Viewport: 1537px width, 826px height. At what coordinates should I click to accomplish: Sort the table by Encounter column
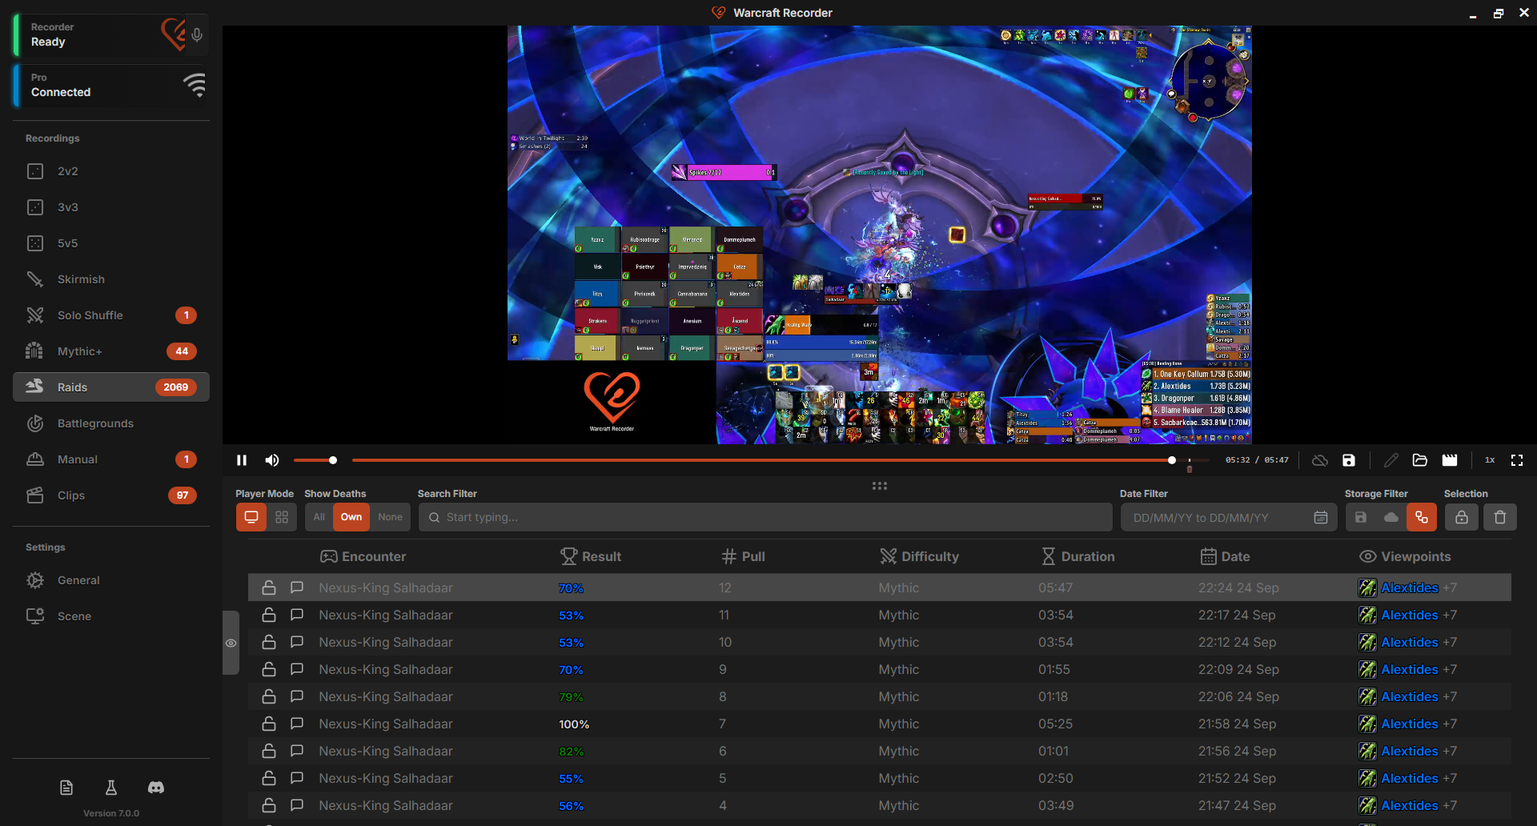click(x=363, y=556)
